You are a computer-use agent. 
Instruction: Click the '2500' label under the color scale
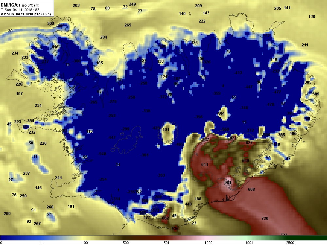(x=290, y=243)
